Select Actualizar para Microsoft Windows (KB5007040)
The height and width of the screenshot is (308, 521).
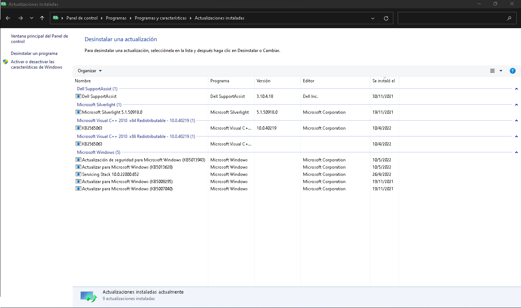pyautogui.click(x=127, y=189)
